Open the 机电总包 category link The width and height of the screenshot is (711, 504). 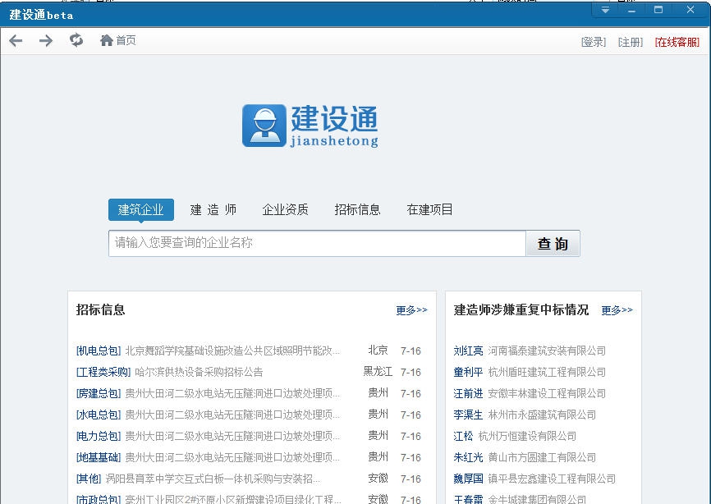coord(99,351)
